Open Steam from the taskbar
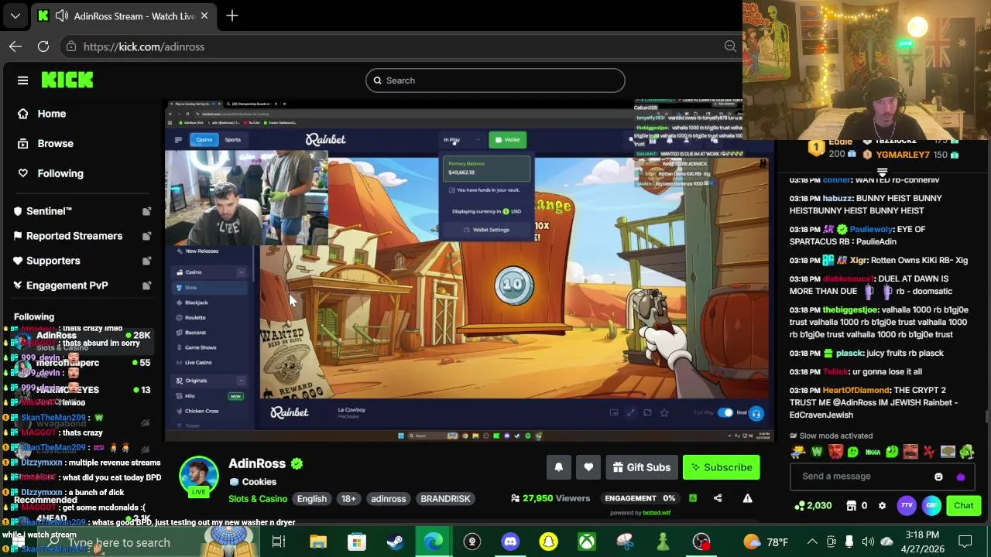The height and width of the screenshot is (557, 991). point(395,542)
